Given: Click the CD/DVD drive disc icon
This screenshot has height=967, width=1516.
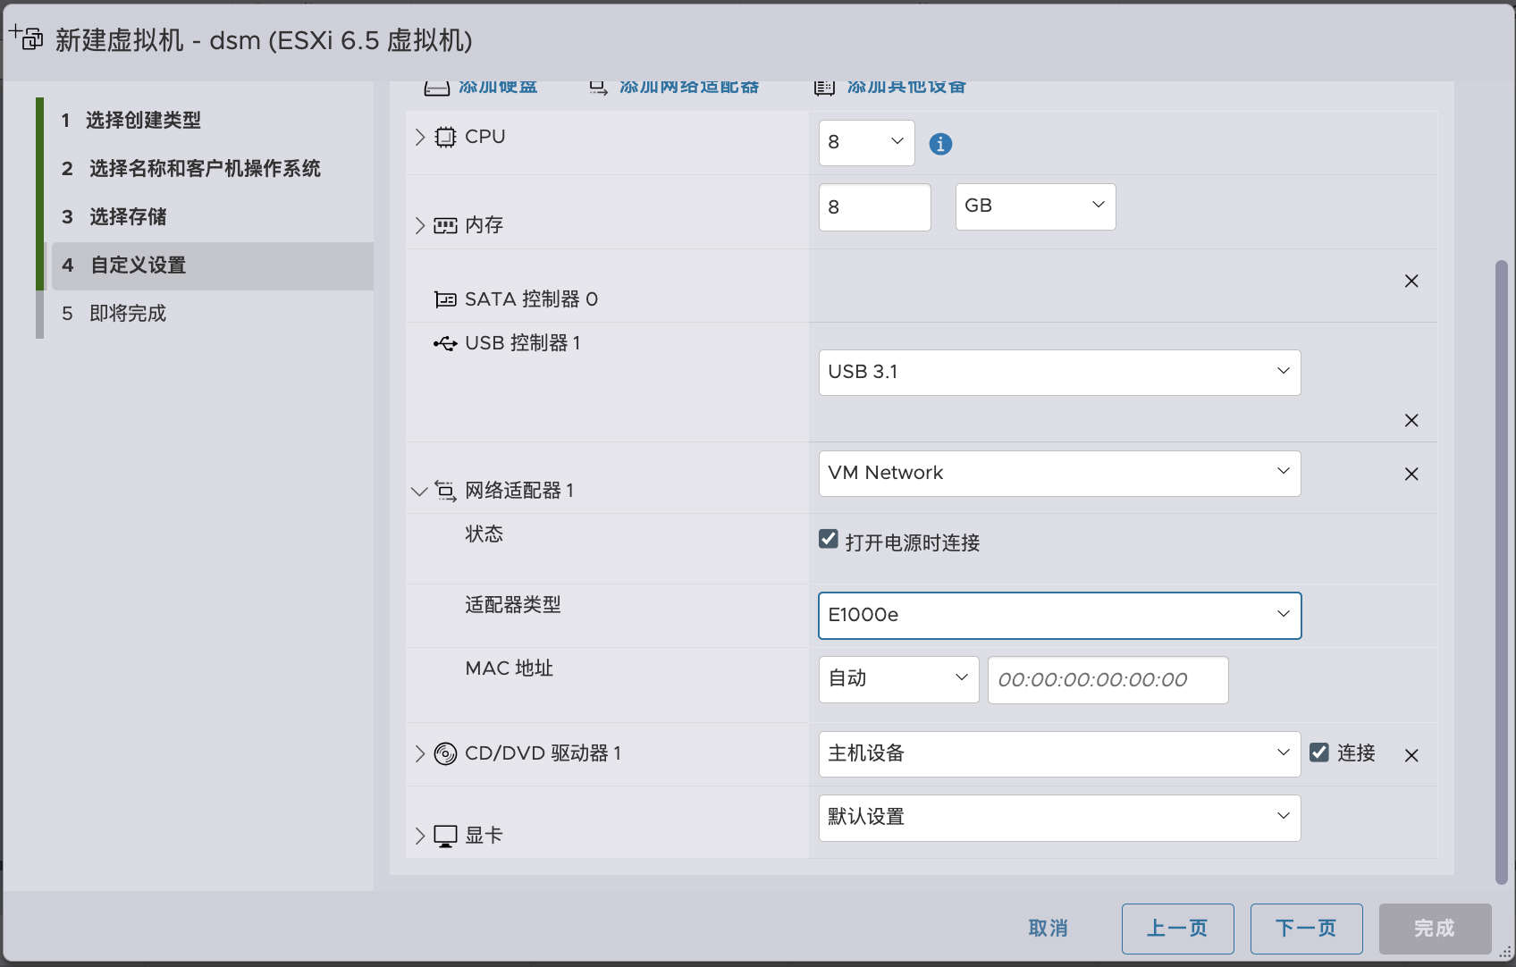Looking at the screenshot, I should click(445, 753).
